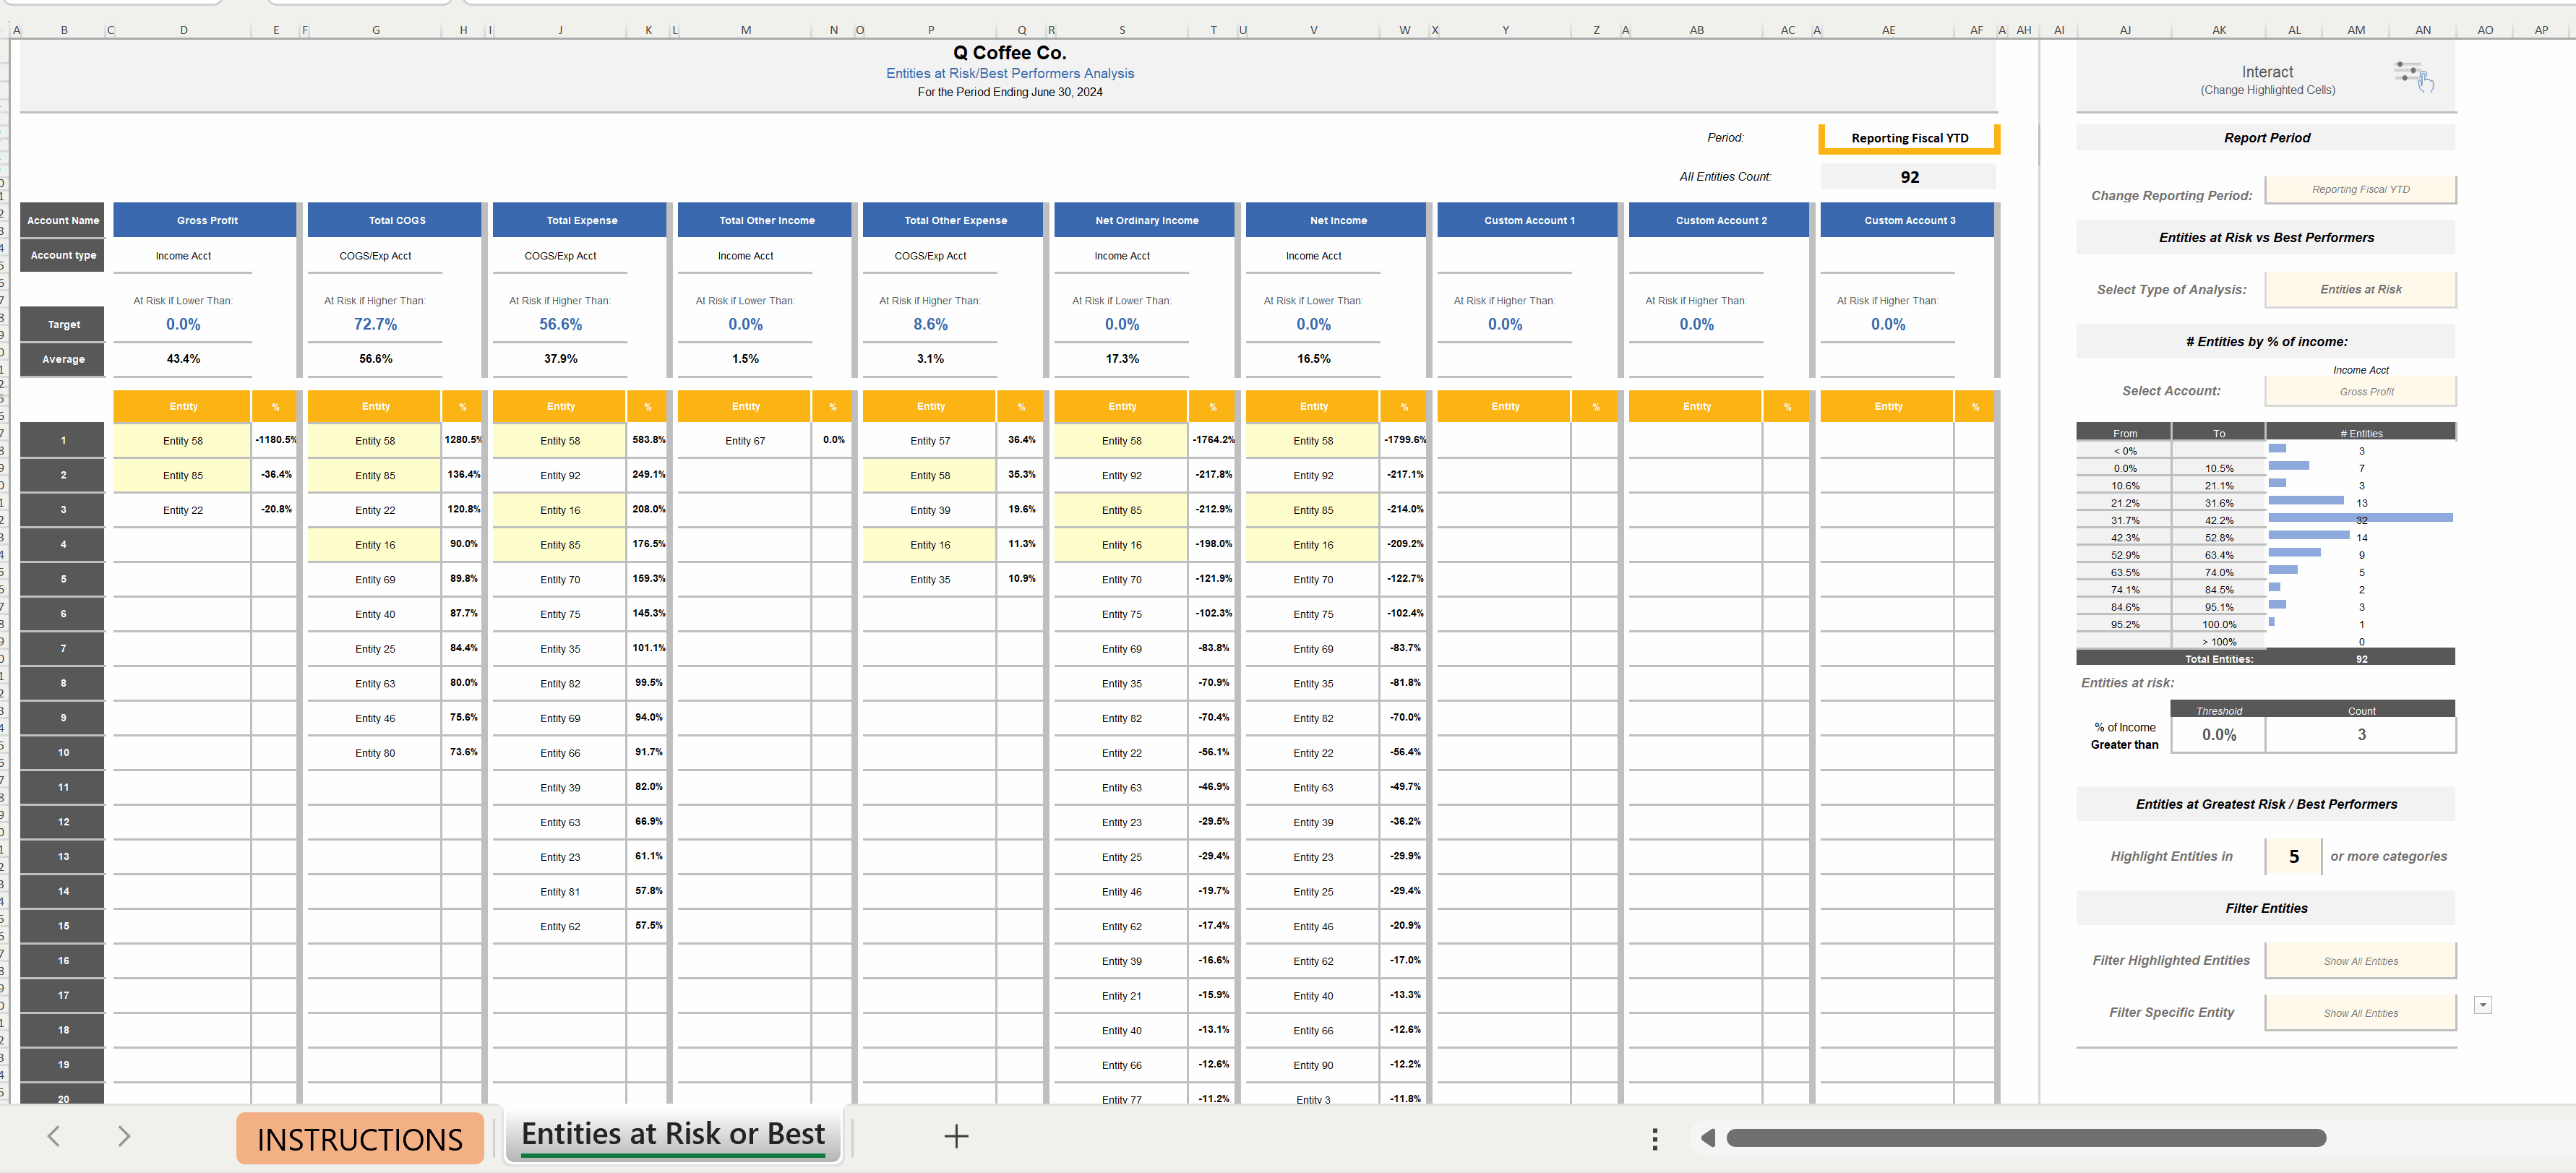Select column D header
Viewport: 2576px width, 1173px height.
coord(184,30)
